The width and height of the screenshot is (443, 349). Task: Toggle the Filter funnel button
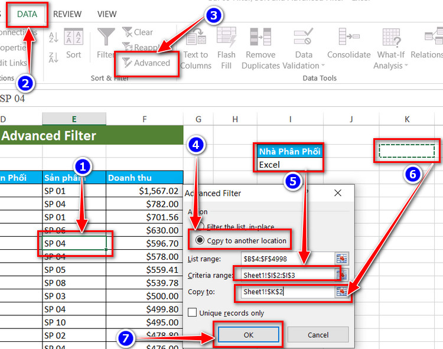click(x=106, y=43)
